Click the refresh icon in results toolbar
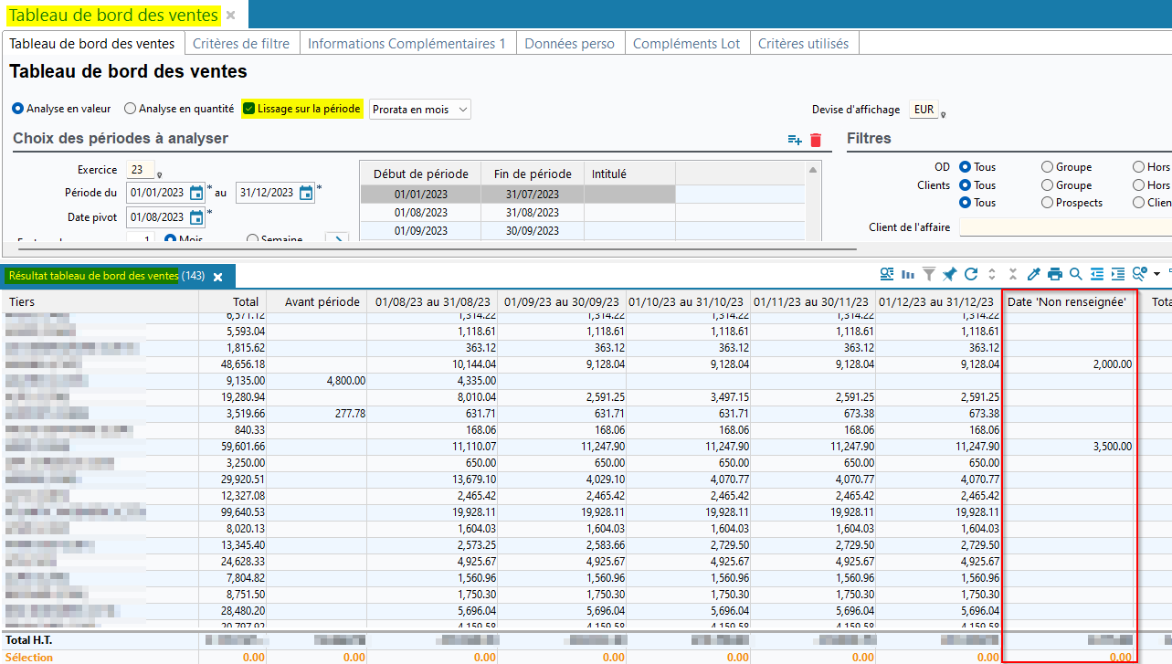1172x664 pixels. point(970,274)
